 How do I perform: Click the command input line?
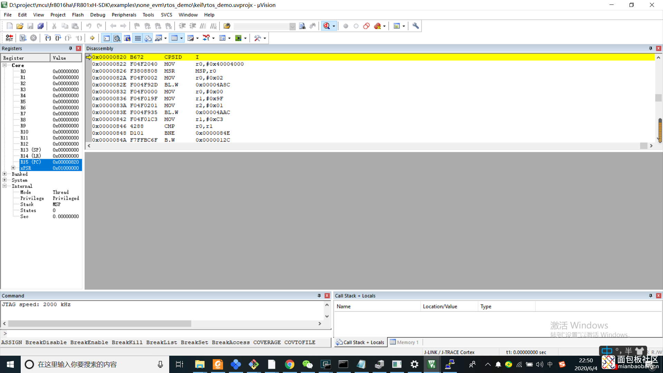(x=166, y=333)
